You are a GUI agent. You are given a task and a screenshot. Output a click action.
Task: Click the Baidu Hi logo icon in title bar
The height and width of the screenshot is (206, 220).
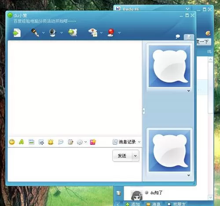point(118,9)
